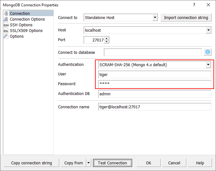
Task: Open the Connect to dropdown
Action: [155, 18]
